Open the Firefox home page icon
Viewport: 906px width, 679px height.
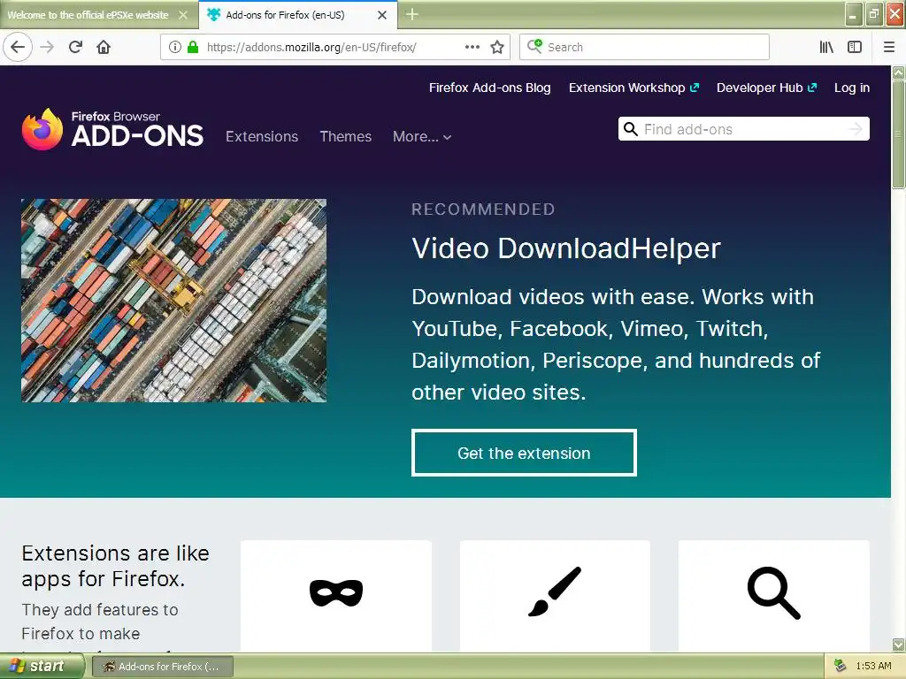pos(104,47)
